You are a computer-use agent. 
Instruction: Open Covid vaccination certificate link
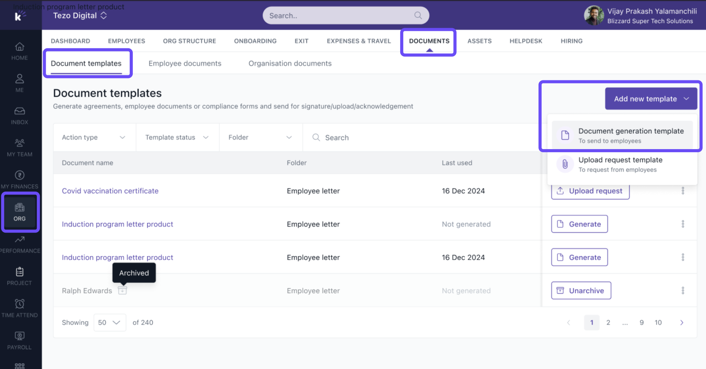point(110,191)
